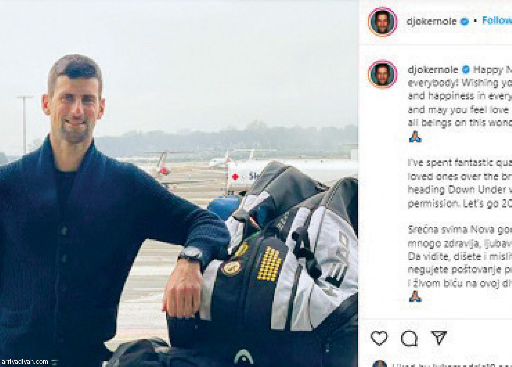This screenshot has height=367, width=512.
Task: Click the djokernole avatar beside the caption
Action: [x=383, y=74]
